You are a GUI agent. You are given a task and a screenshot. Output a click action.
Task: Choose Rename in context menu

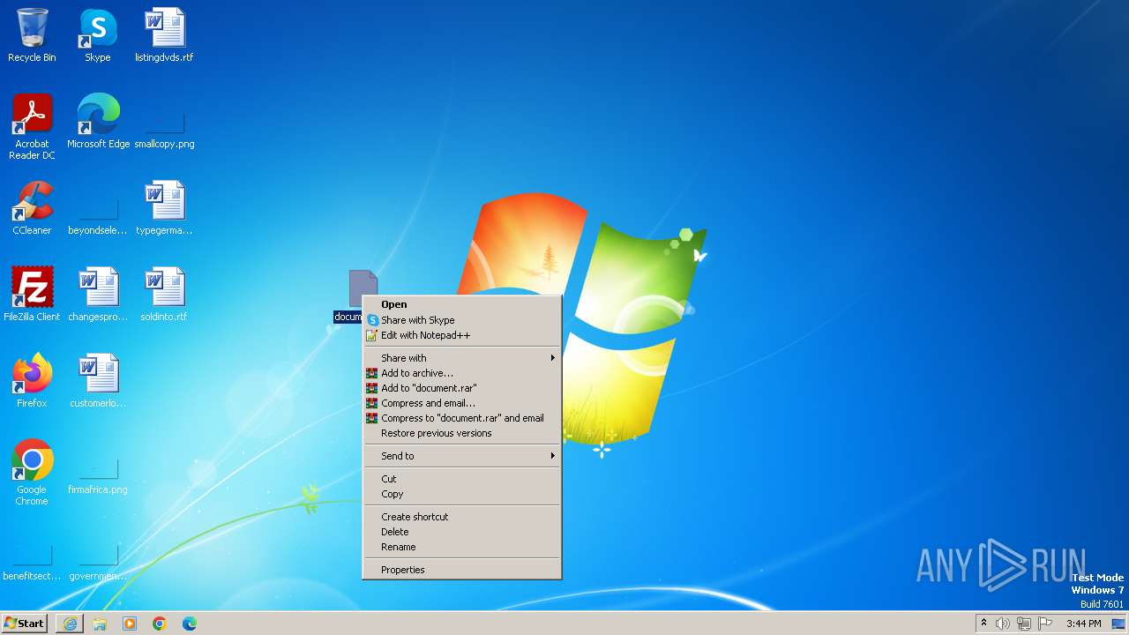tap(462, 547)
